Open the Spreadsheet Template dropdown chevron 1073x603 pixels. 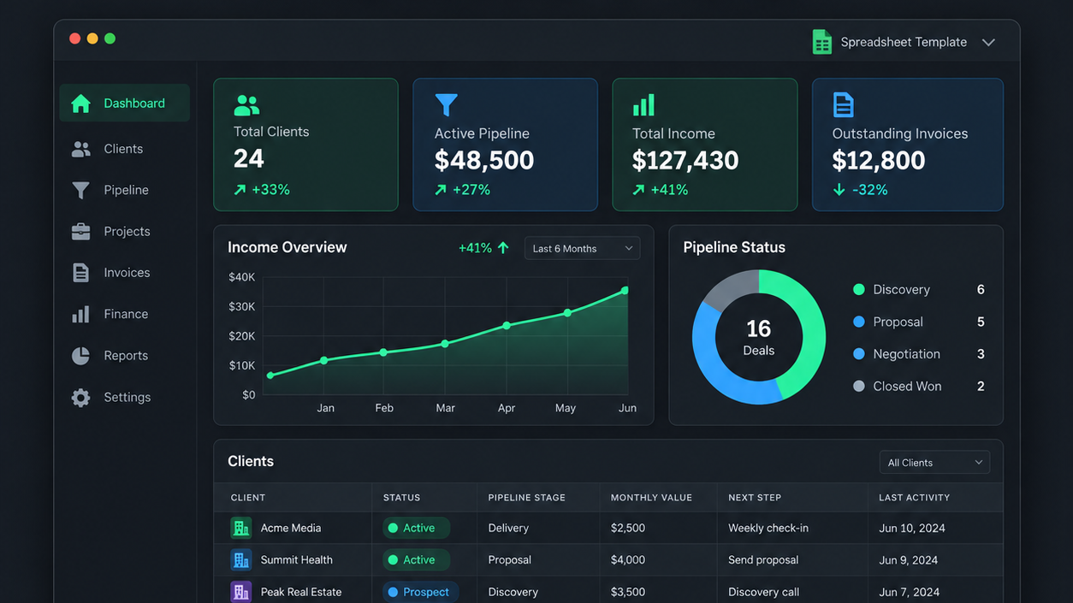pos(988,43)
